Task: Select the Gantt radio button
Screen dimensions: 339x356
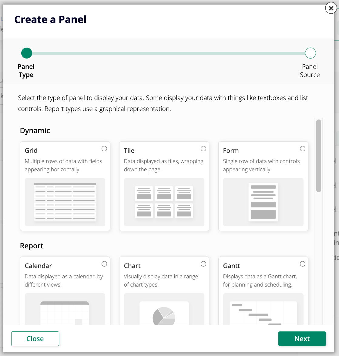Action: coord(302,264)
